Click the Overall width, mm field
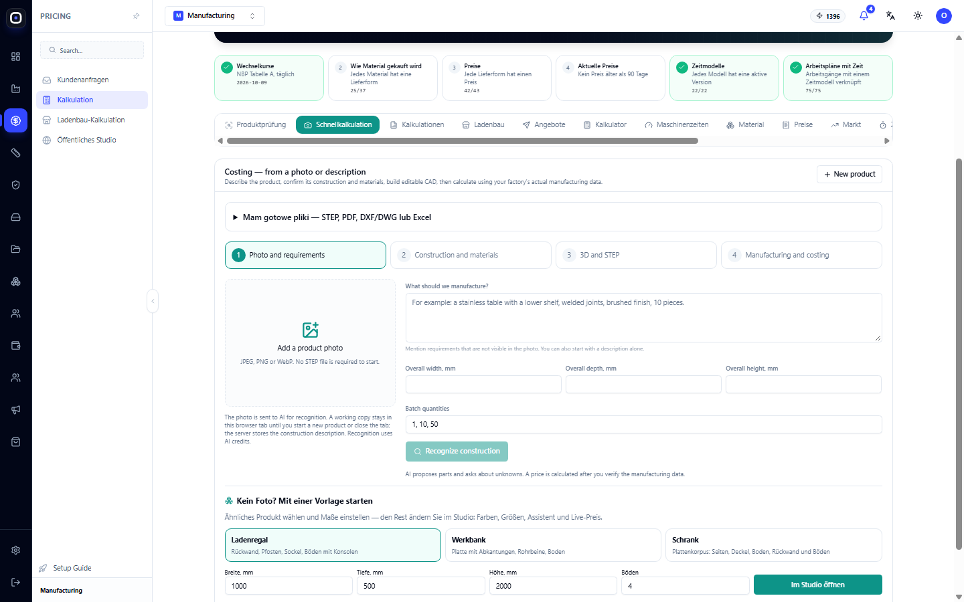The width and height of the screenshot is (964, 602). tap(483, 384)
